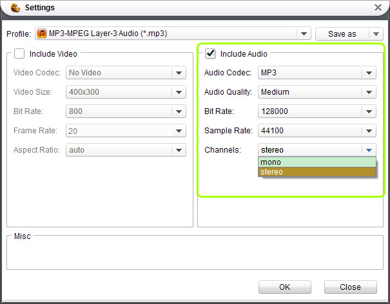This screenshot has width=390, height=304.
Task: Click the Include Video label text
Action: pos(54,53)
